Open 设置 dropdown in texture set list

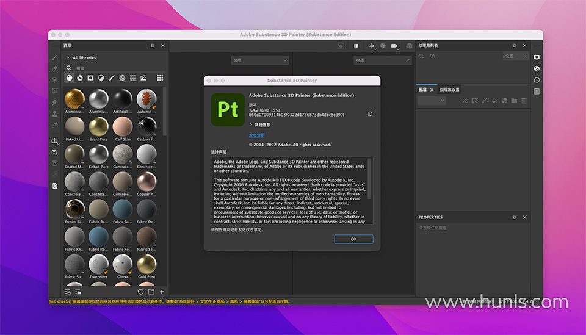click(x=515, y=56)
